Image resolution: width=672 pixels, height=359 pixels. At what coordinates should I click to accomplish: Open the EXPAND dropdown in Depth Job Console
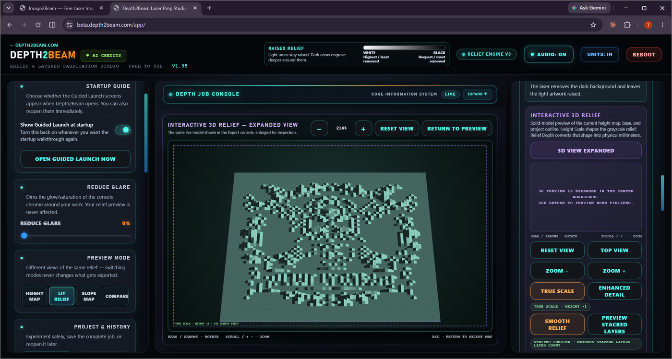click(477, 94)
